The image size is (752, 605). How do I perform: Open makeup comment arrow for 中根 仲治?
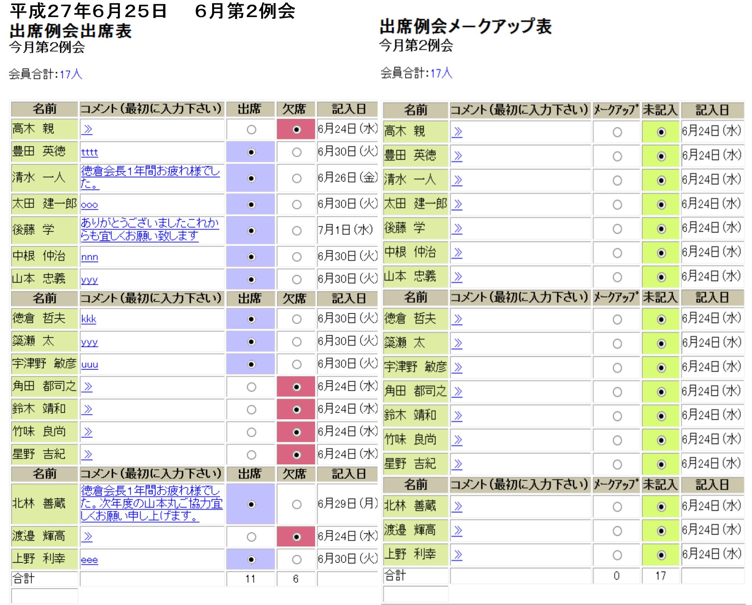(457, 253)
